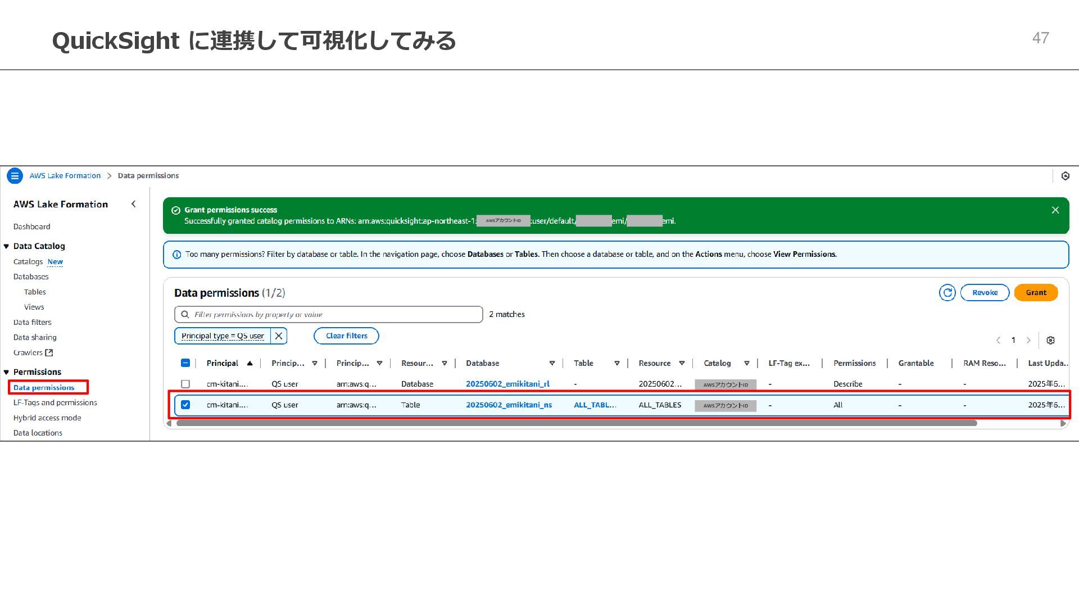This screenshot has width=1079, height=607.
Task: Remove the Principal type filter chip
Action: (x=279, y=336)
